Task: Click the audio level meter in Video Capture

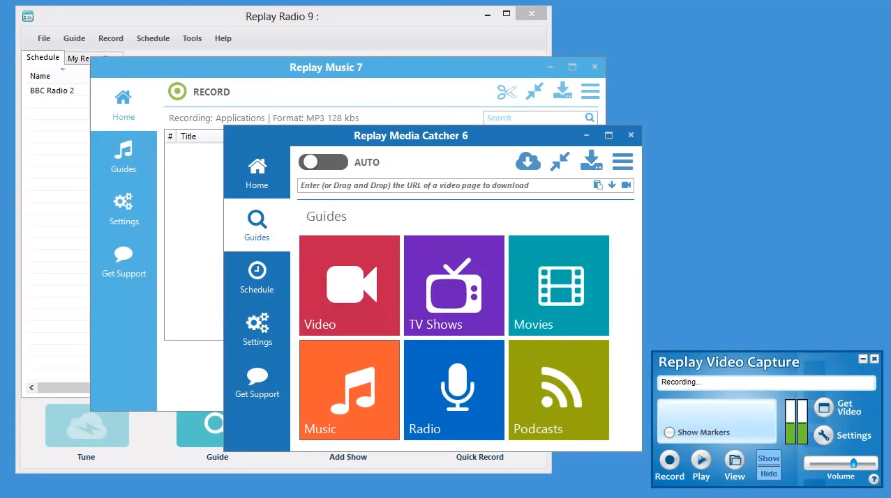Action: 796,421
